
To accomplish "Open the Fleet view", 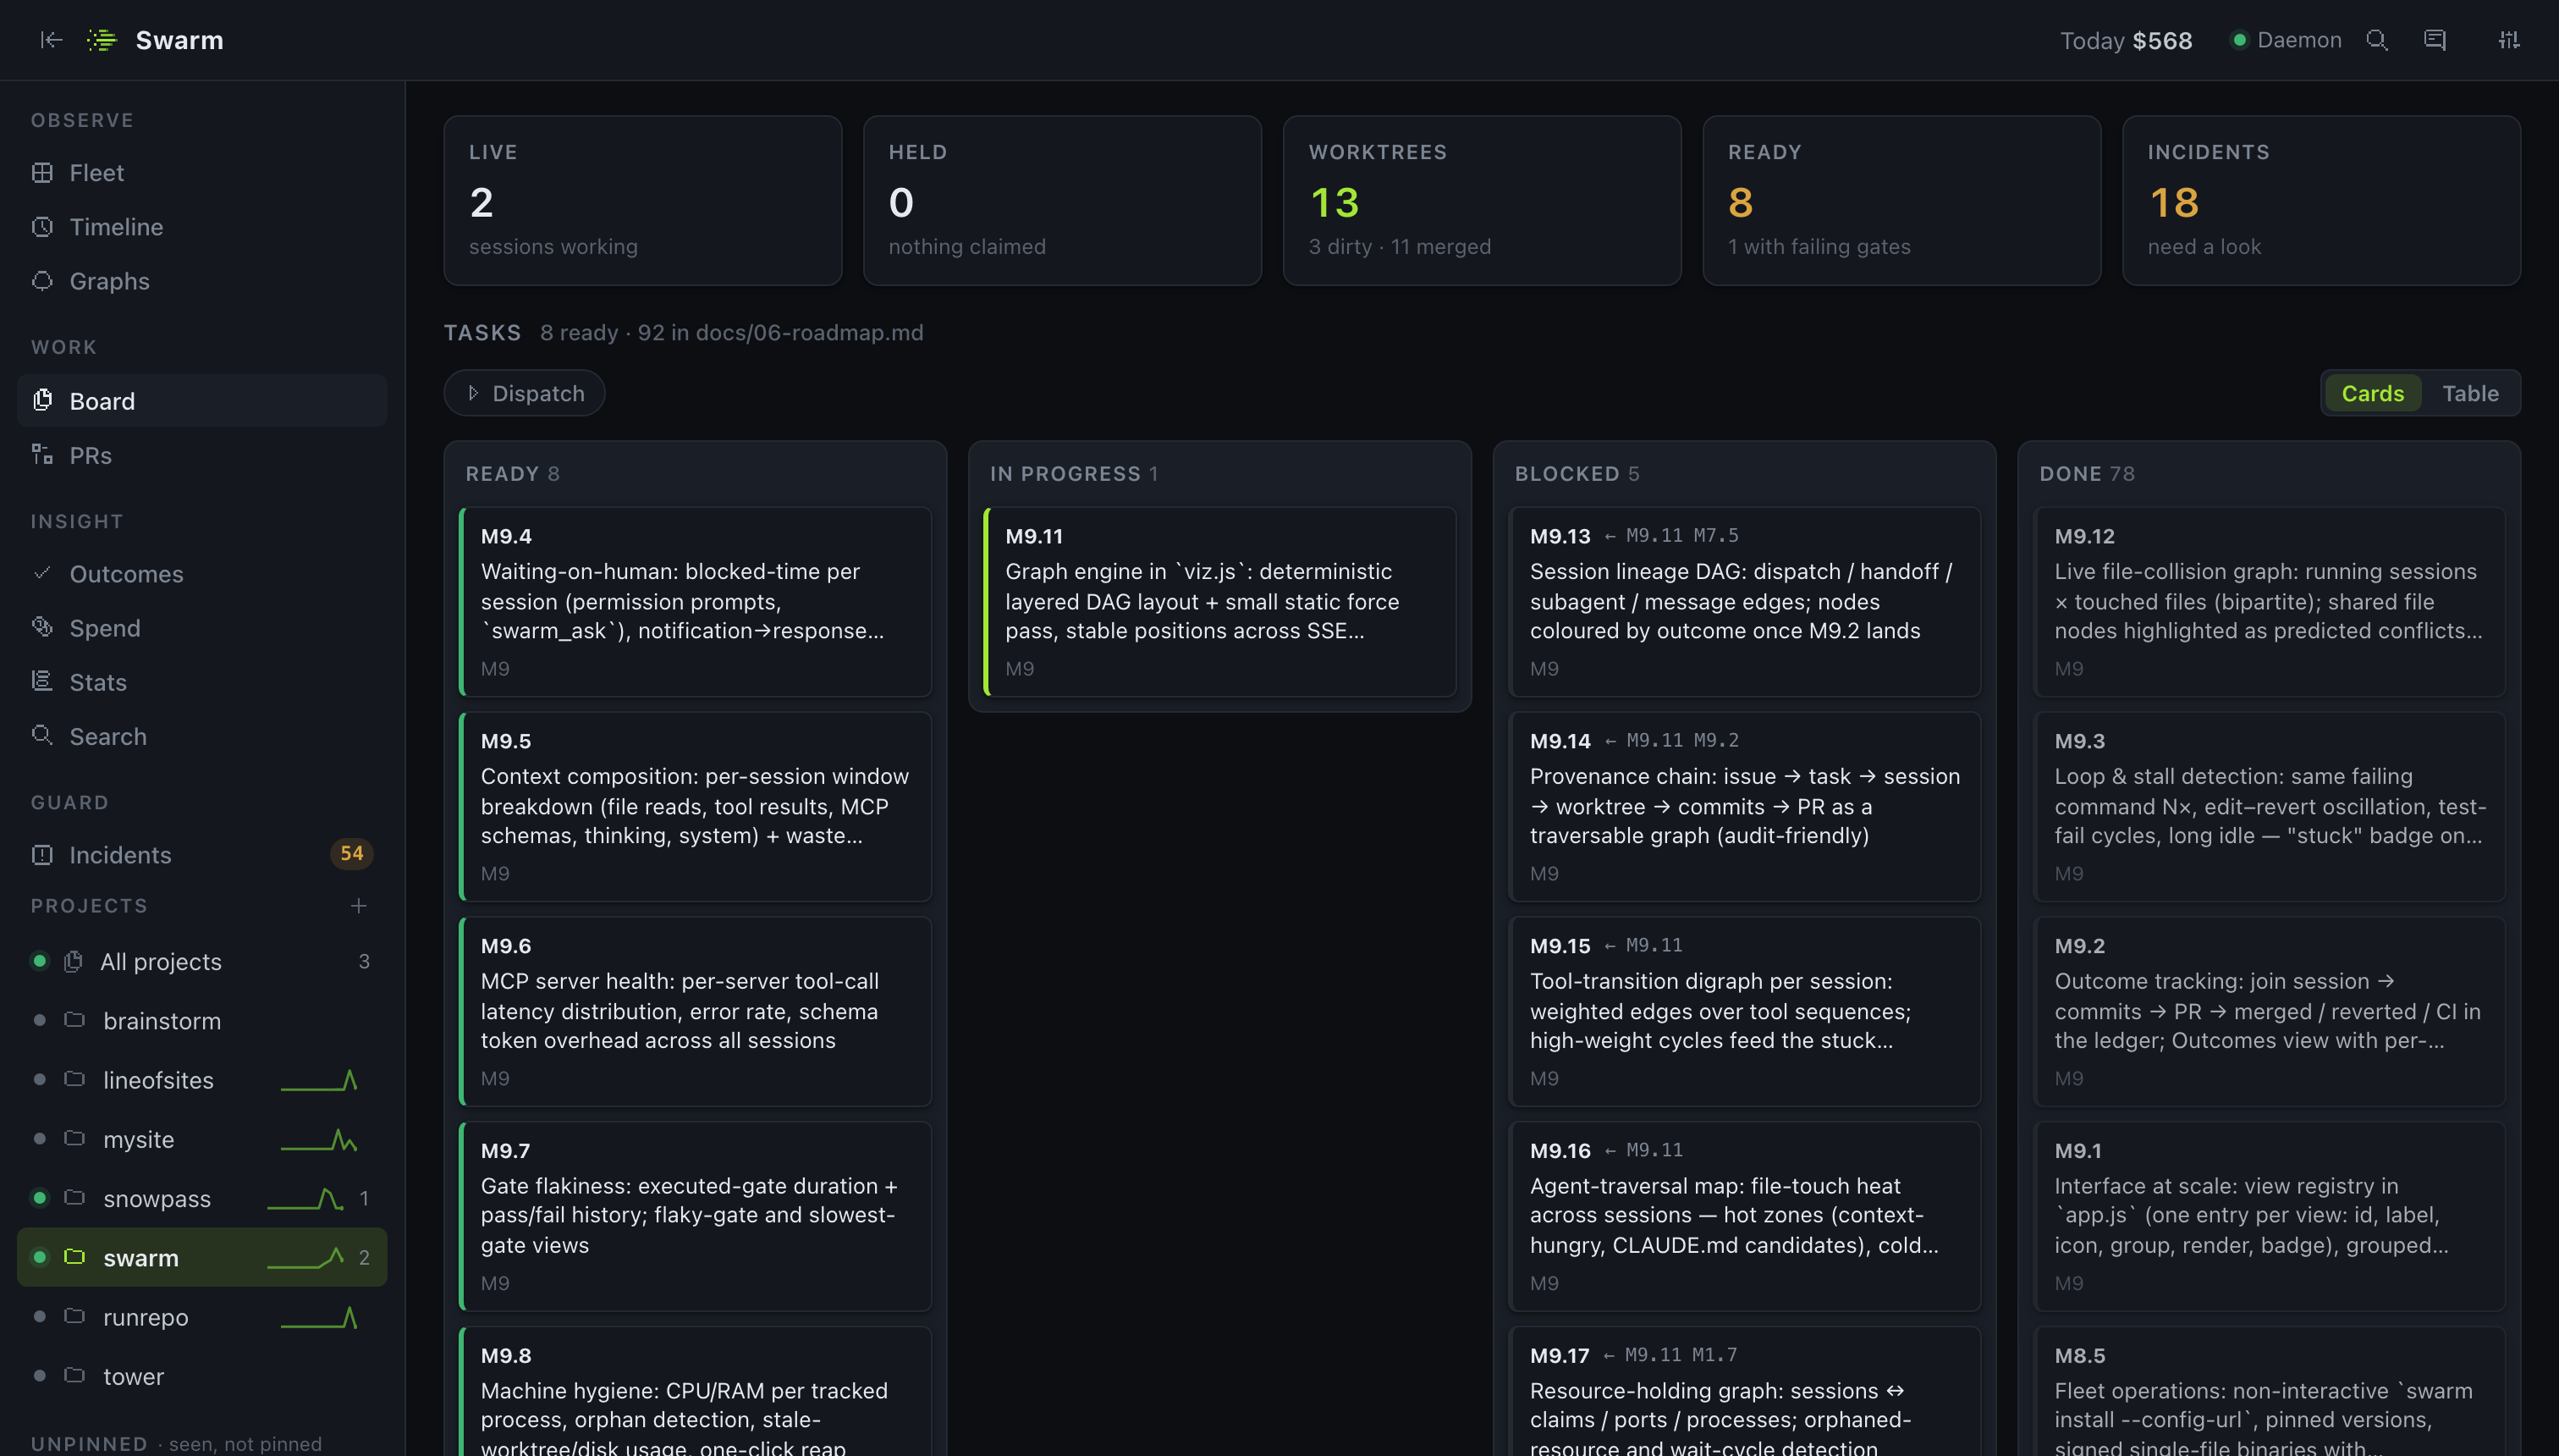I will tap(202, 173).
